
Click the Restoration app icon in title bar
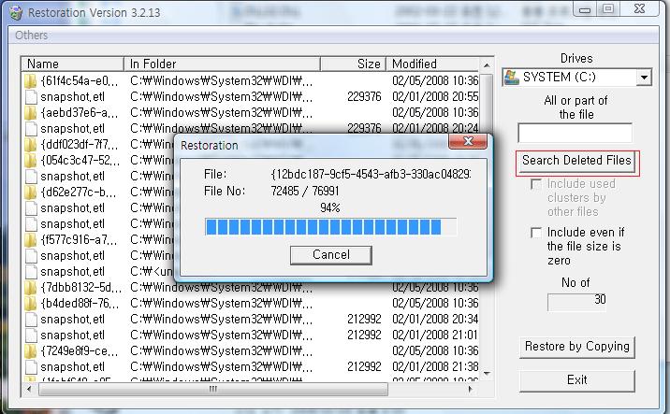point(16,12)
